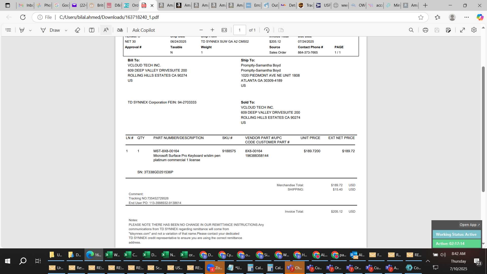Add this page to favorites star
The width and height of the screenshot is (487, 274).
[421, 17]
